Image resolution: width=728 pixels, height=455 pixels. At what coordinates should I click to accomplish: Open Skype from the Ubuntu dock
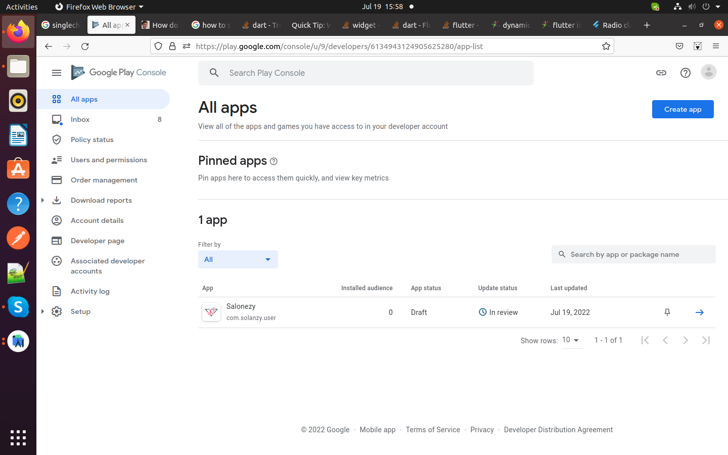pos(18,307)
